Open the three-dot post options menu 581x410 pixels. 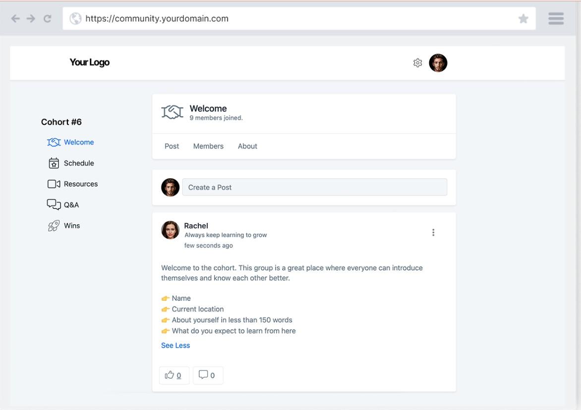[433, 233]
